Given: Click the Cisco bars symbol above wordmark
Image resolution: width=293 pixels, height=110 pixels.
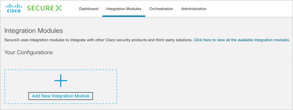Looking at the screenshot, I should coord(14,6).
